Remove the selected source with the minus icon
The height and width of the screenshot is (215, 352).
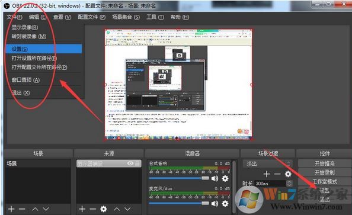click(x=92, y=209)
